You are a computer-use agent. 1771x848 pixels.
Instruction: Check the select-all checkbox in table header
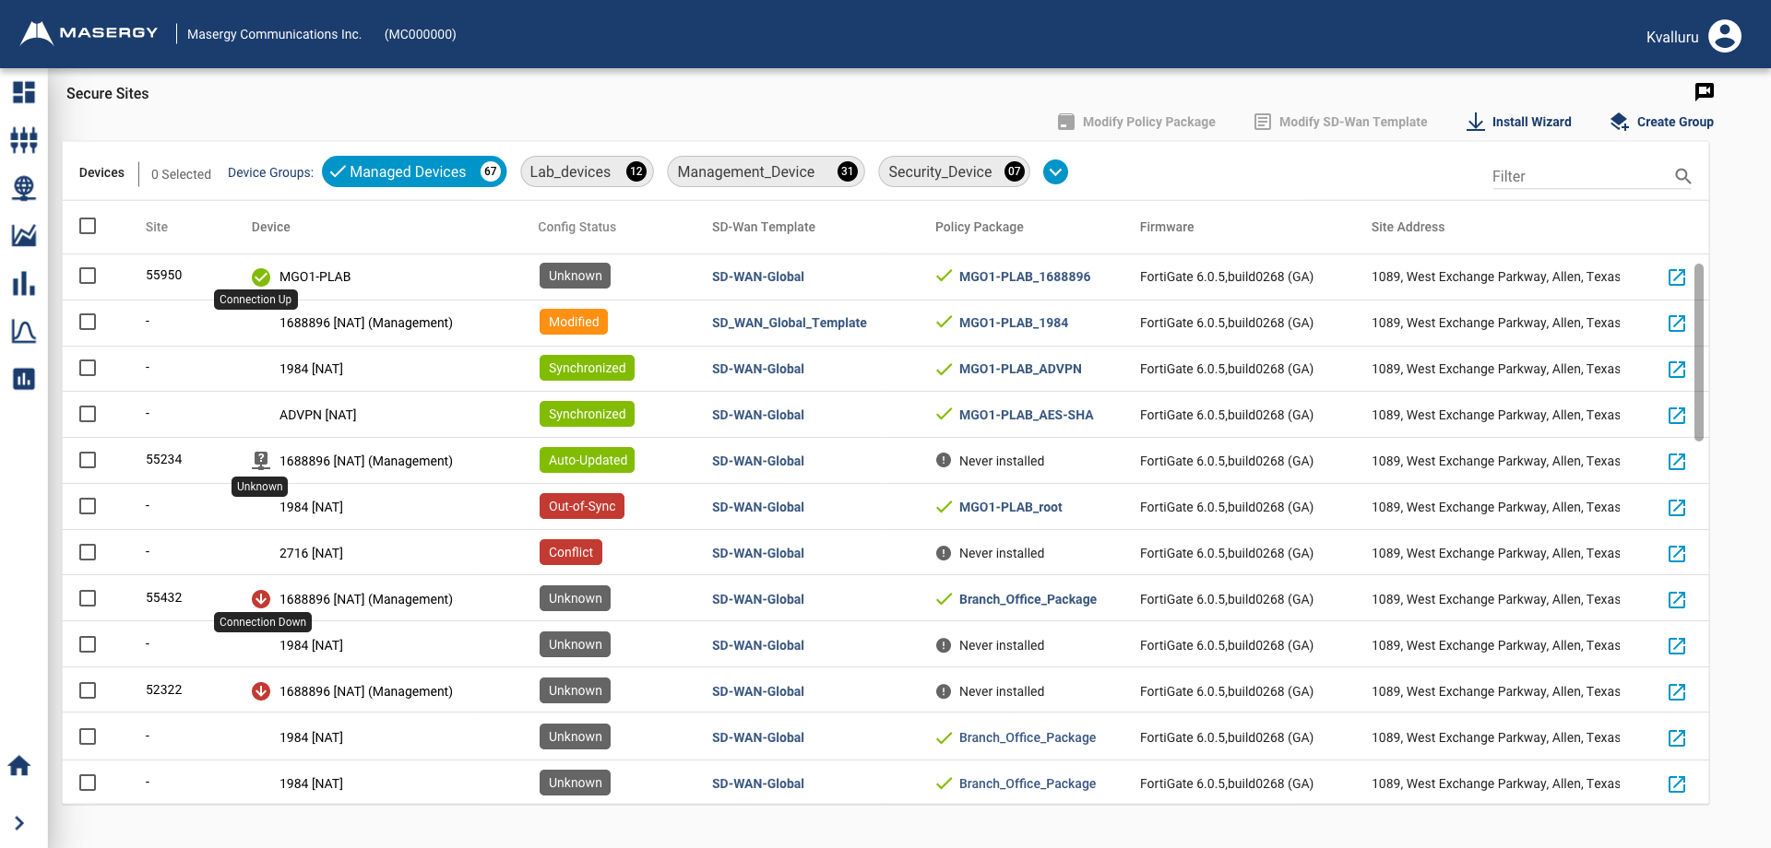[x=88, y=226]
